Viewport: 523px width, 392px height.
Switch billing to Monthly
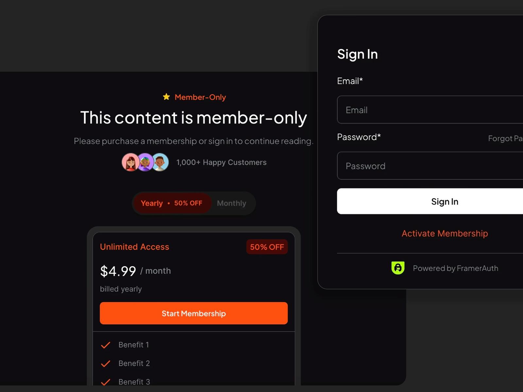pyautogui.click(x=231, y=203)
